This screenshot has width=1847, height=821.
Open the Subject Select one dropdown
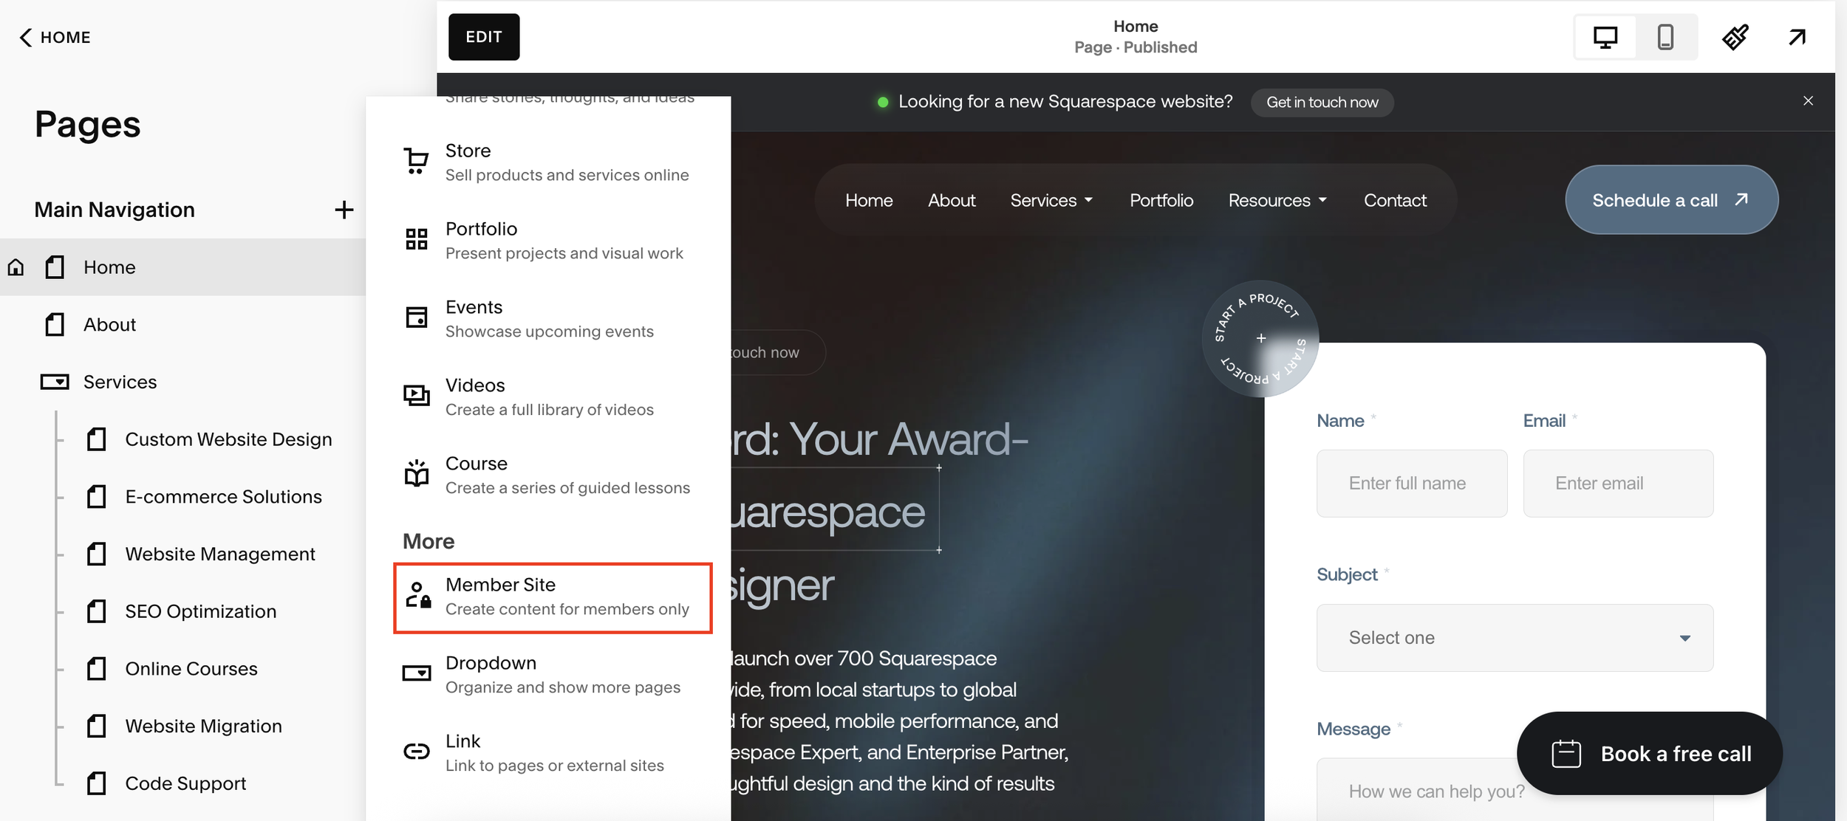1515,638
